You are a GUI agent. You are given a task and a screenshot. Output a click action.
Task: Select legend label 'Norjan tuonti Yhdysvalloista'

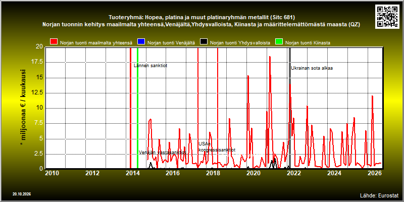(240, 43)
